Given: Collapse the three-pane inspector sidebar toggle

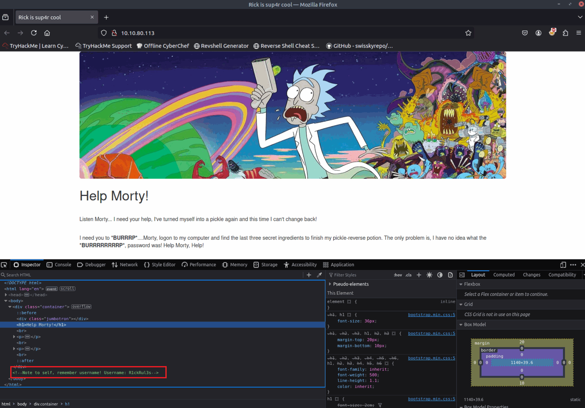Looking at the screenshot, I should click(462, 275).
